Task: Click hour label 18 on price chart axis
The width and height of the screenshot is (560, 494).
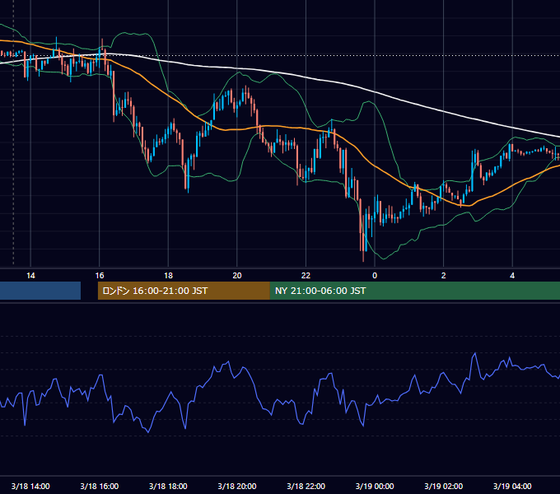Action: coord(168,276)
